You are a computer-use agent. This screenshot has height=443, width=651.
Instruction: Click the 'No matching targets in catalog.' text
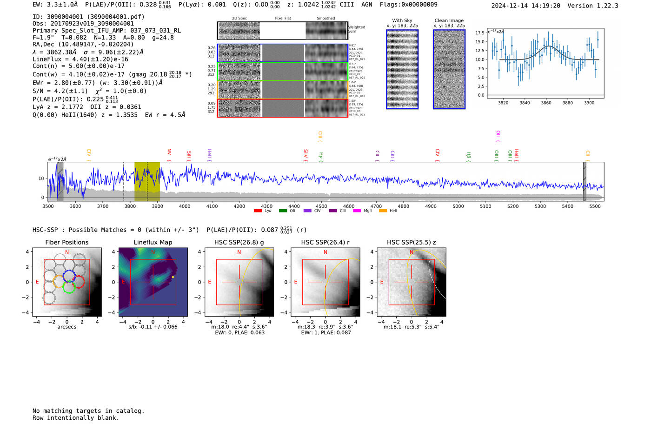[x=88, y=411]
